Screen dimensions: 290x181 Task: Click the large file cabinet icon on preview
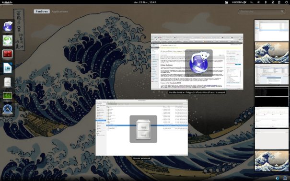(x=143, y=129)
